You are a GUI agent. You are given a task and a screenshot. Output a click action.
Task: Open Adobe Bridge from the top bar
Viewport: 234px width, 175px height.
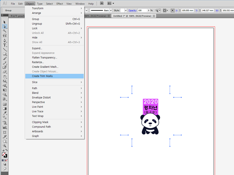coord(102,3)
